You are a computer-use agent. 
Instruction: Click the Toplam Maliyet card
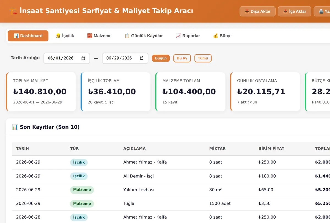41,92
